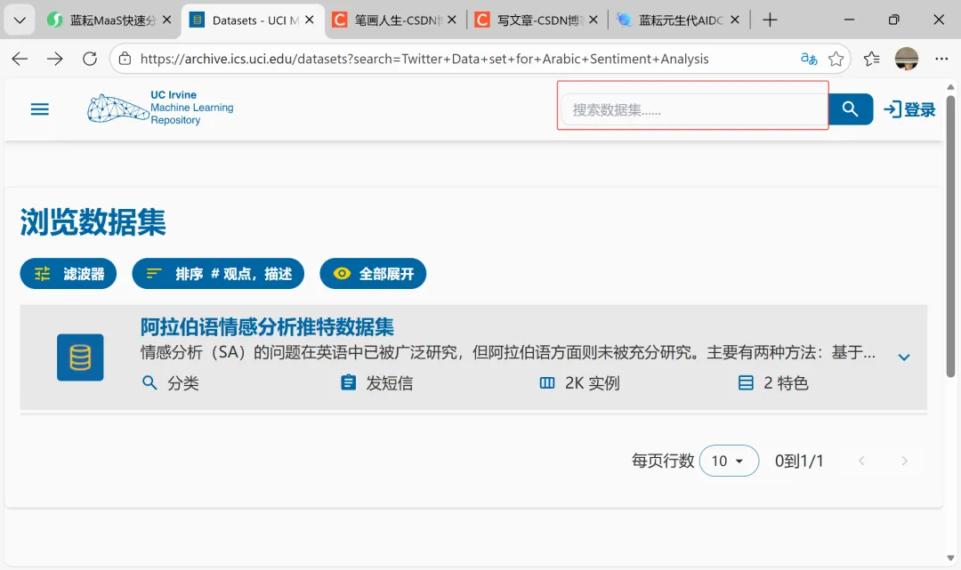961x570 pixels.
Task: Click the 分类 magnifier icon
Action: pyautogui.click(x=149, y=382)
